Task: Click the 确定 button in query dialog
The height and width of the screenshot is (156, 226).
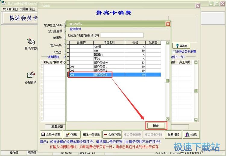Action: tap(156, 126)
